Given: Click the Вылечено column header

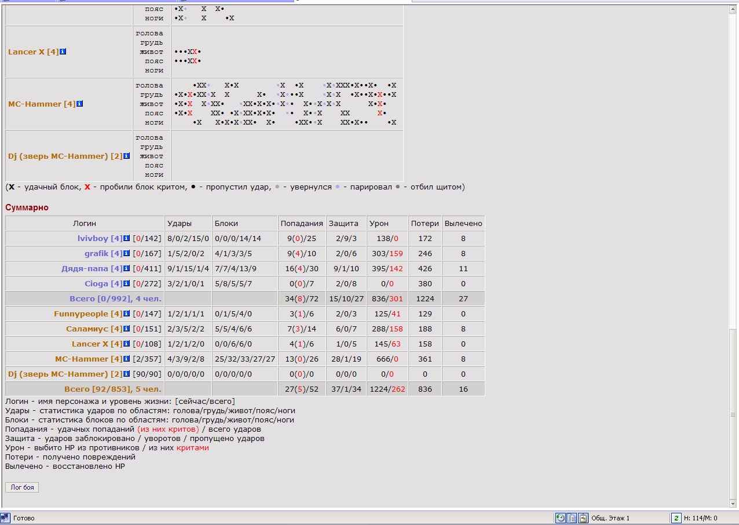Looking at the screenshot, I should (463, 223).
